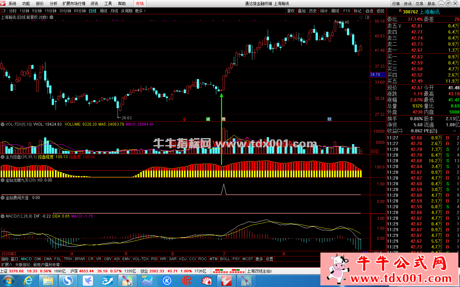Click the 34.78 price tag on the price axis
This screenshot has width=460, height=287.
(x=378, y=75)
